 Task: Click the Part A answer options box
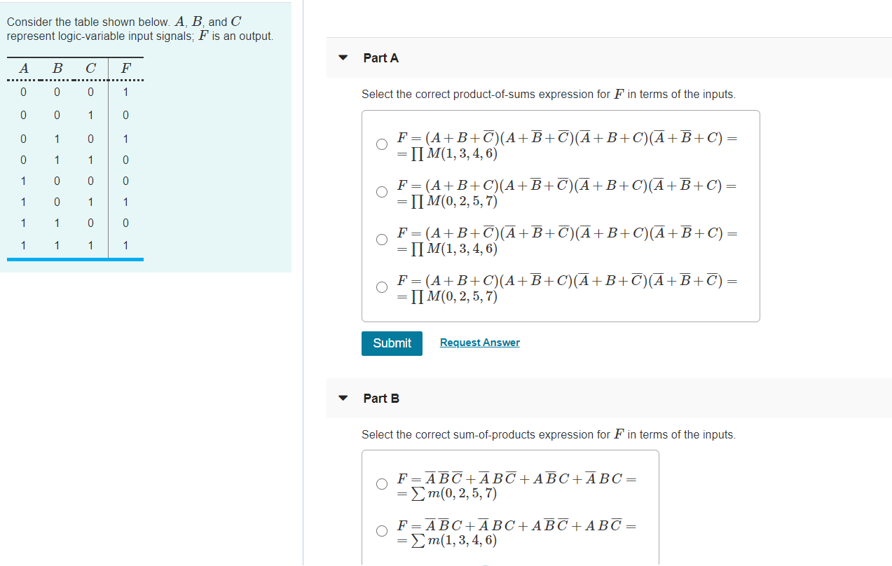click(560, 215)
